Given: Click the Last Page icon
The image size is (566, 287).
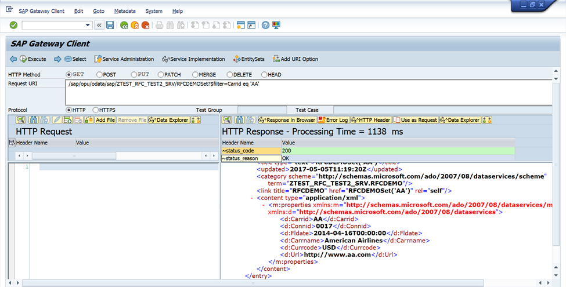Looking at the screenshot, I should 226,26.
